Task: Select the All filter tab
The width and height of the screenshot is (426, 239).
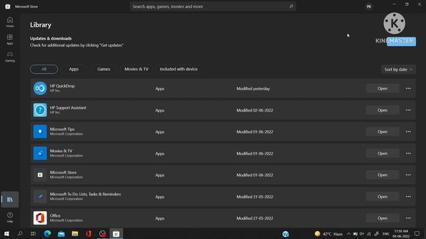Action: click(44, 69)
